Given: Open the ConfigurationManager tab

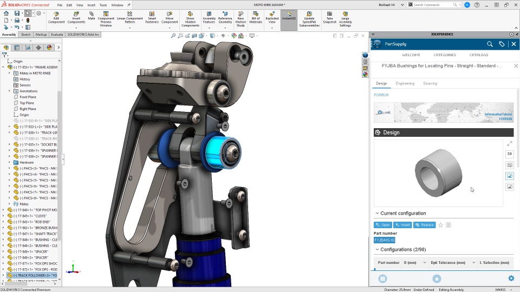Looking at the screenshot, I should point(28,48).
